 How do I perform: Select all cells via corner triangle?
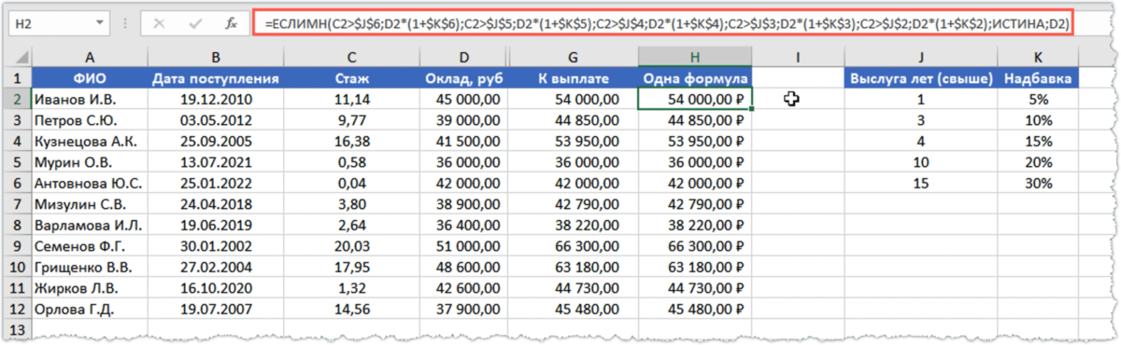[19, 57]
